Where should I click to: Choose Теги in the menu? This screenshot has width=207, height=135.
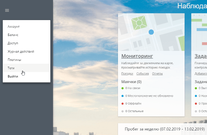[27, 68]
